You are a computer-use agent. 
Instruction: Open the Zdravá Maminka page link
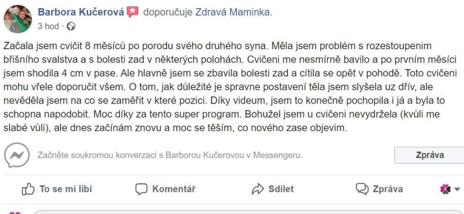(232, 12)
